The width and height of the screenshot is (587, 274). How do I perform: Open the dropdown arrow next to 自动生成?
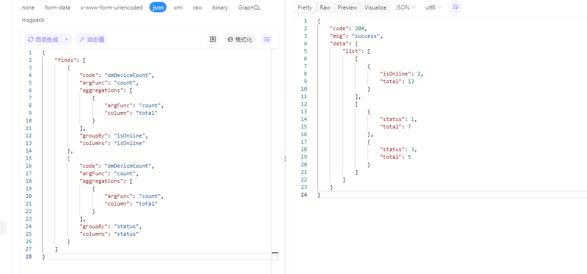[67, 40]
